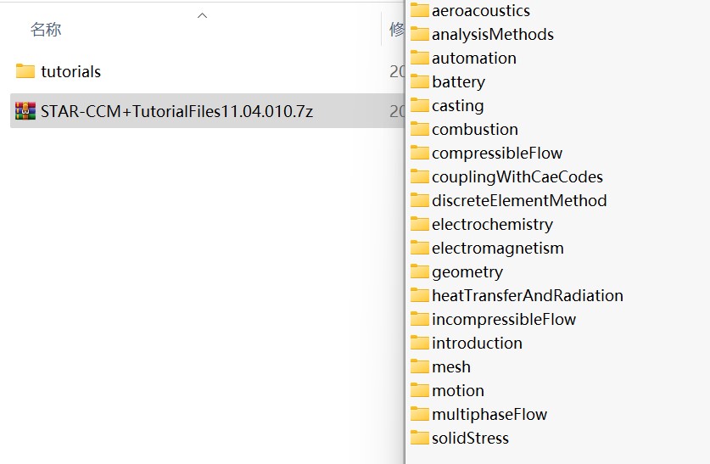
Task: Sort by the 名称 column header
Action: [x=46, y=31]
